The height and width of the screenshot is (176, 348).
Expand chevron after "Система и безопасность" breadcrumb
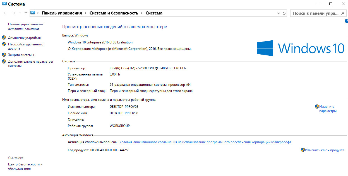pos(142,13)
